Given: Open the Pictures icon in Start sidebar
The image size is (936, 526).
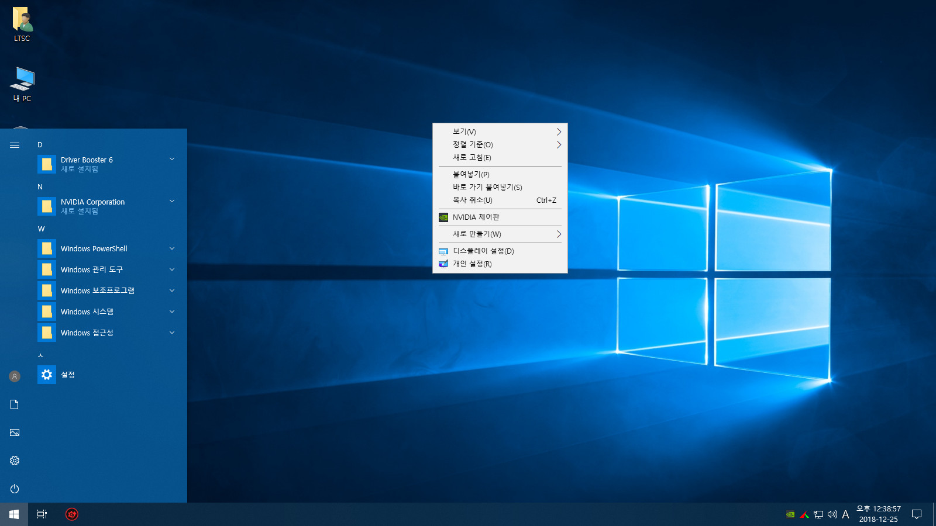Looking at the screenshot, I should pyautogui.click(x=15, y=432).
